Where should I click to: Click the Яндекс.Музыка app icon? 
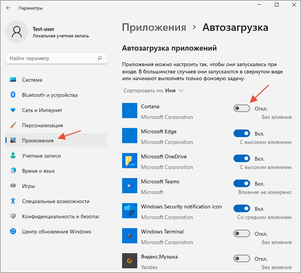(129, 260)
